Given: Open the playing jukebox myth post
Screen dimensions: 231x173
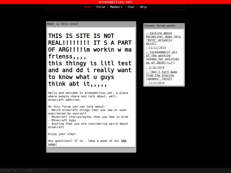Looking at the screenshot, I should 162,75.
